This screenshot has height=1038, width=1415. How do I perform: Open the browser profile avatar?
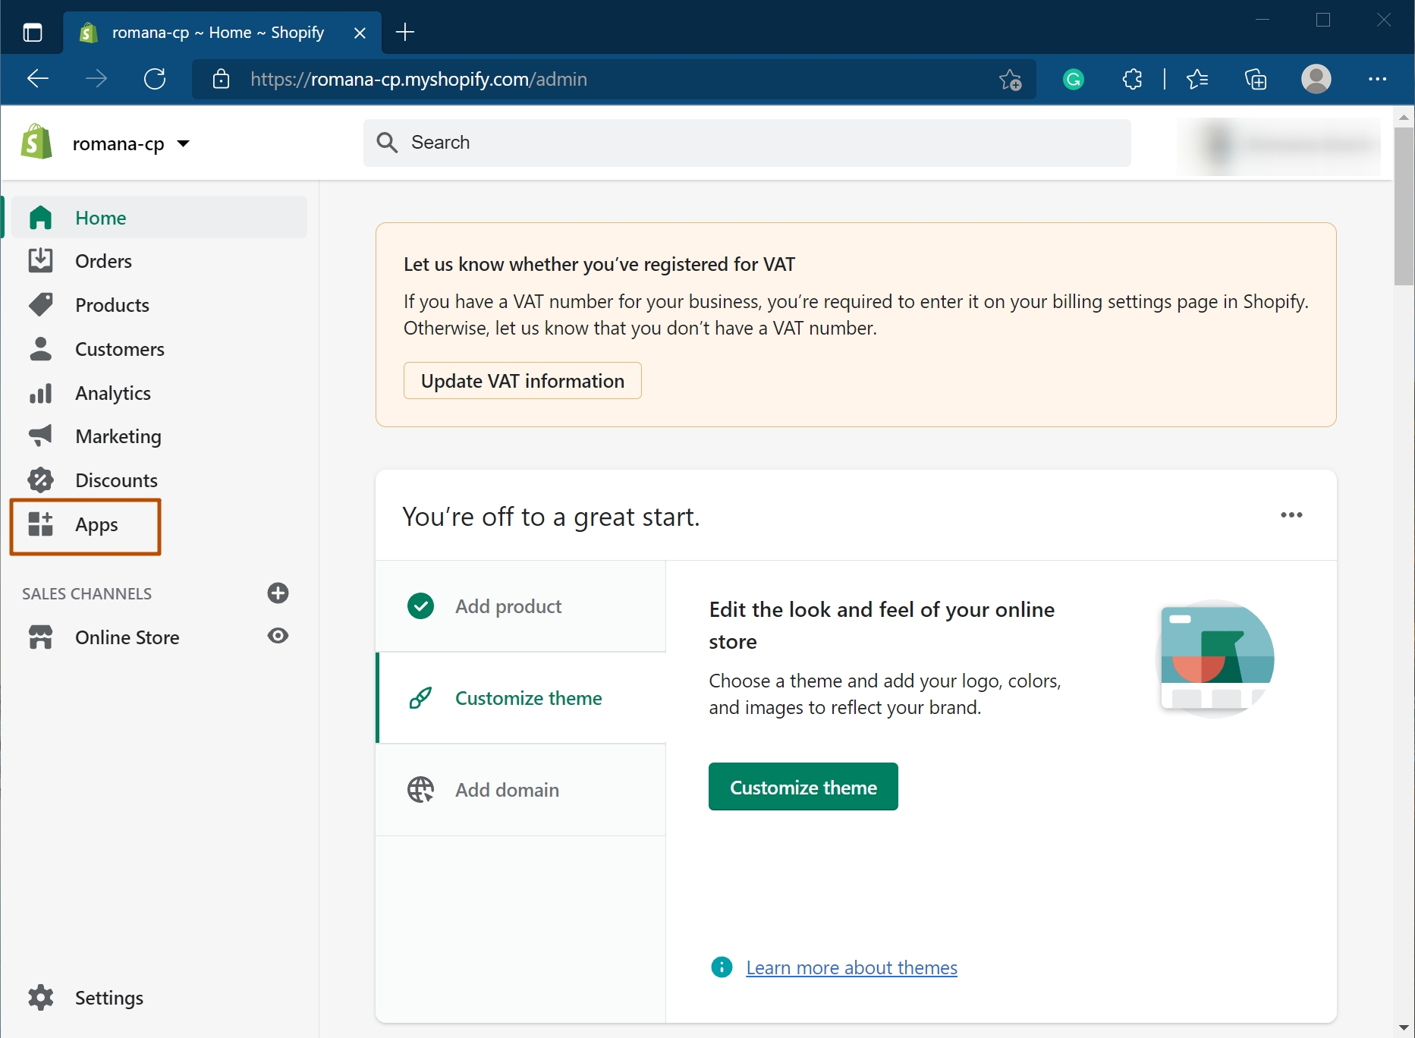click(x=1316, y=79)
